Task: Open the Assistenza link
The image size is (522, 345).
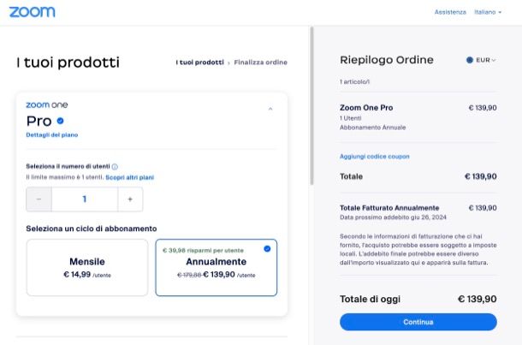Action: pyautogui.click(x=450, y=12)
